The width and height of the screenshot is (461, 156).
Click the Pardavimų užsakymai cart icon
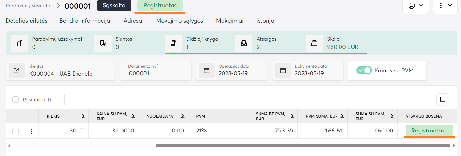19,43
